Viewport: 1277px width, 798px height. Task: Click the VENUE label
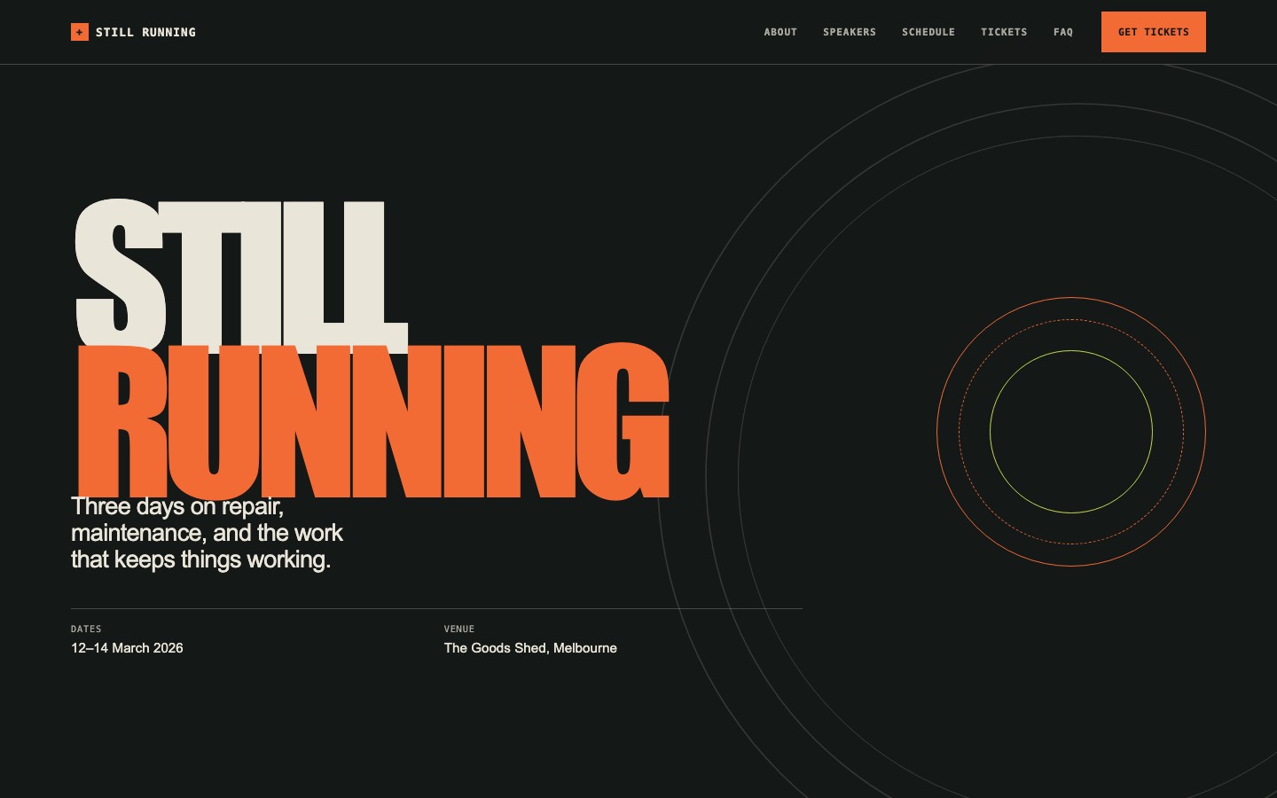click(459, 629)
